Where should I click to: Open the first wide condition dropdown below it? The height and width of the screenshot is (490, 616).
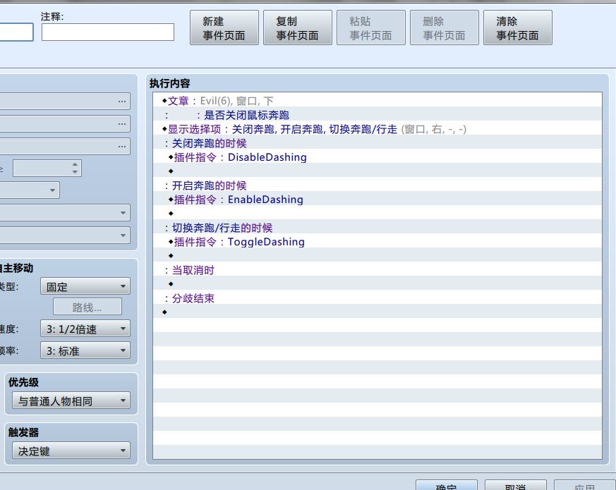123,213
